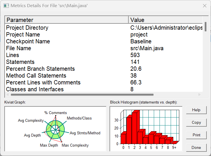Viewport: 211px width, 156px height.
Task: Click the 'Avg Depth' axis label
Action: tap(32, 135)
